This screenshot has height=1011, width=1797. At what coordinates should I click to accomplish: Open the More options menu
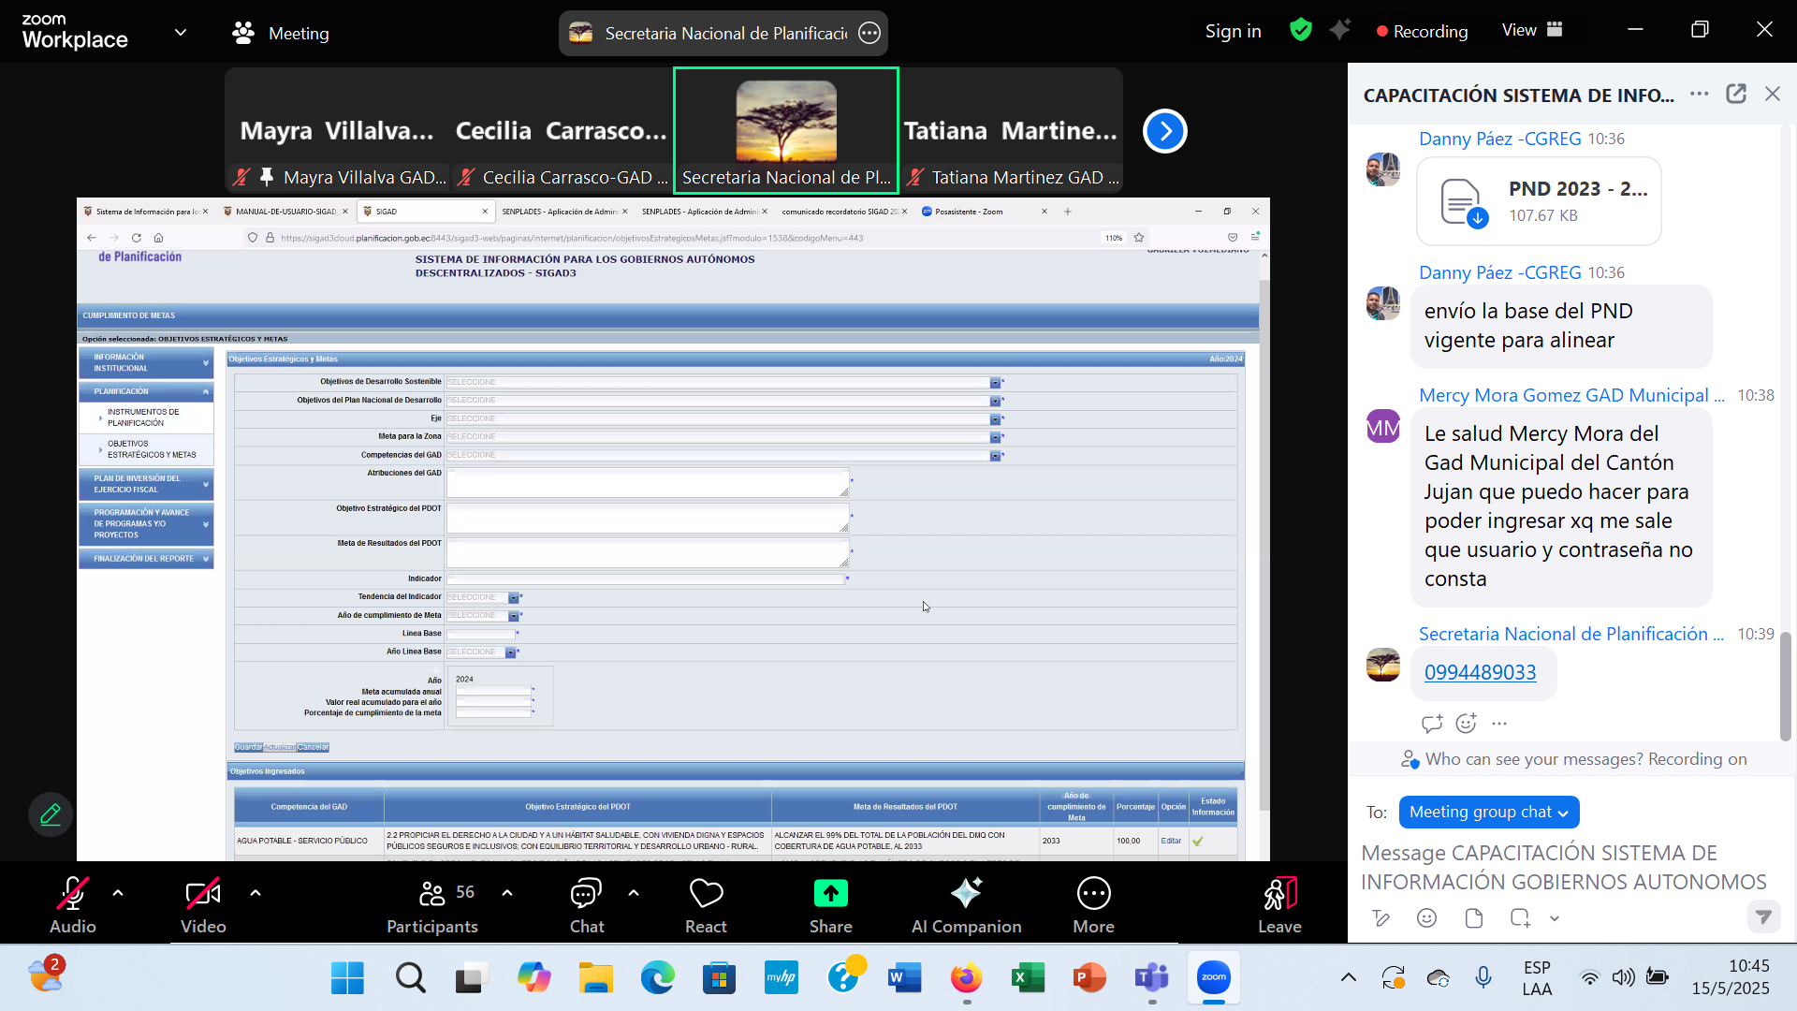(x=1093, y=904)
